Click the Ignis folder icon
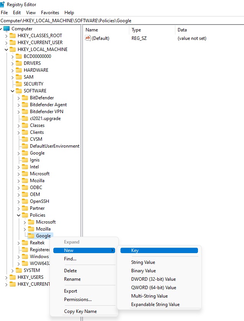 pos(25,160)
